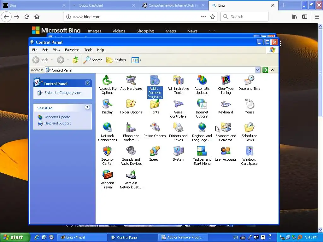The image size is (323, 242).
Task: Click the Windows Start button
Action: click(15, 237)
